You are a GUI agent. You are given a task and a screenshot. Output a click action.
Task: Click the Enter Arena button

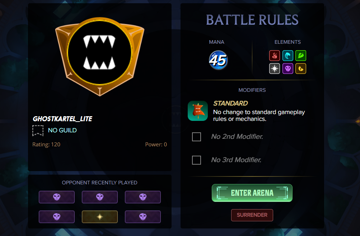point(252,193)
